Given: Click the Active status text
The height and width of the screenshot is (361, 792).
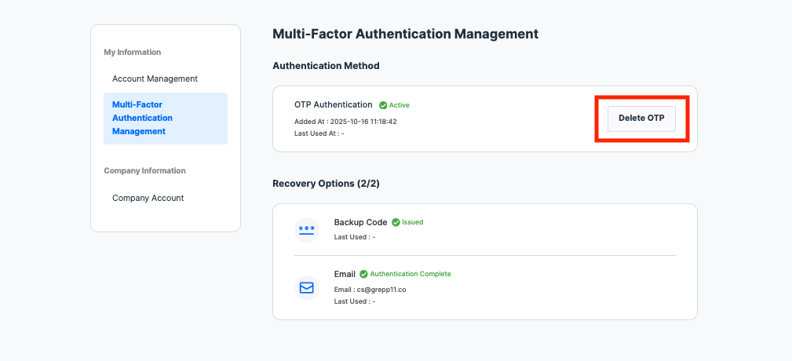Looking at the screenshot, I should click(399, 105).
